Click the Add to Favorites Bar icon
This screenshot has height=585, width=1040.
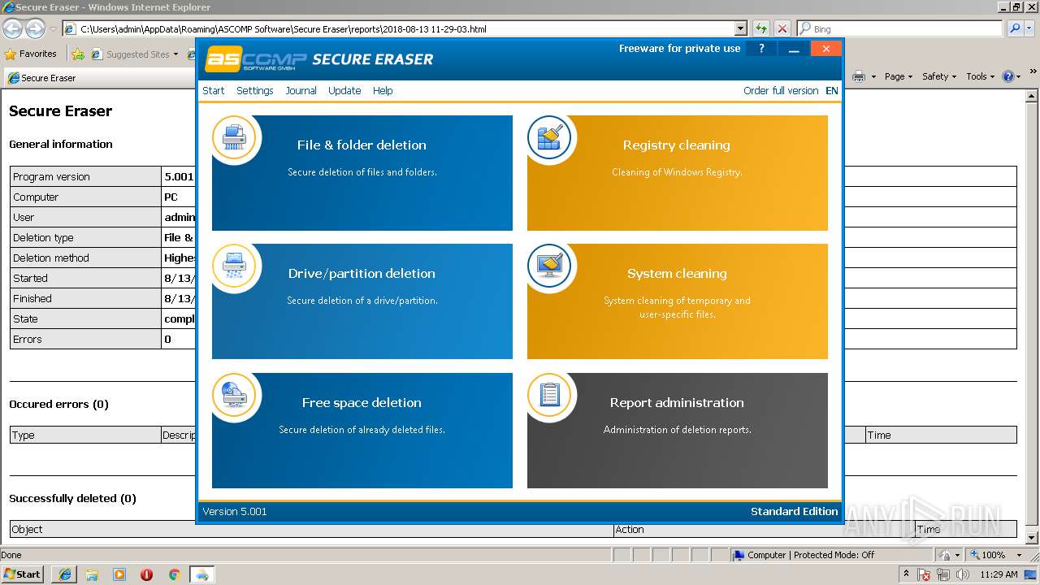tap(78, 54)
